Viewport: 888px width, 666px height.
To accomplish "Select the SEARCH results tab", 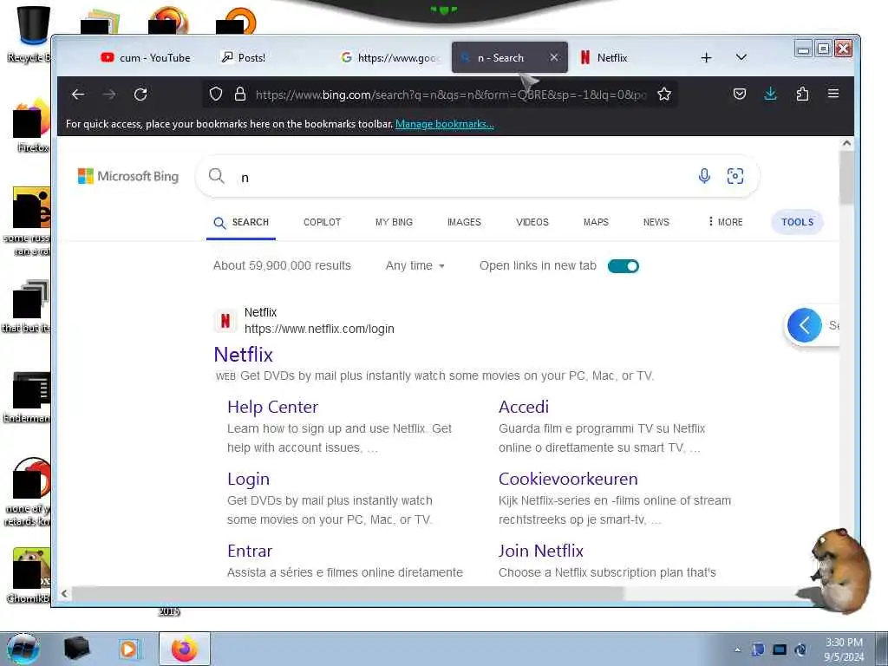I will (x=241, y=222).
